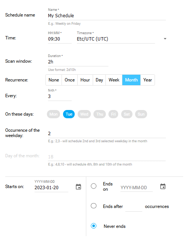
Task: Enable the Sun day chip
Action: tap(141, 114)
